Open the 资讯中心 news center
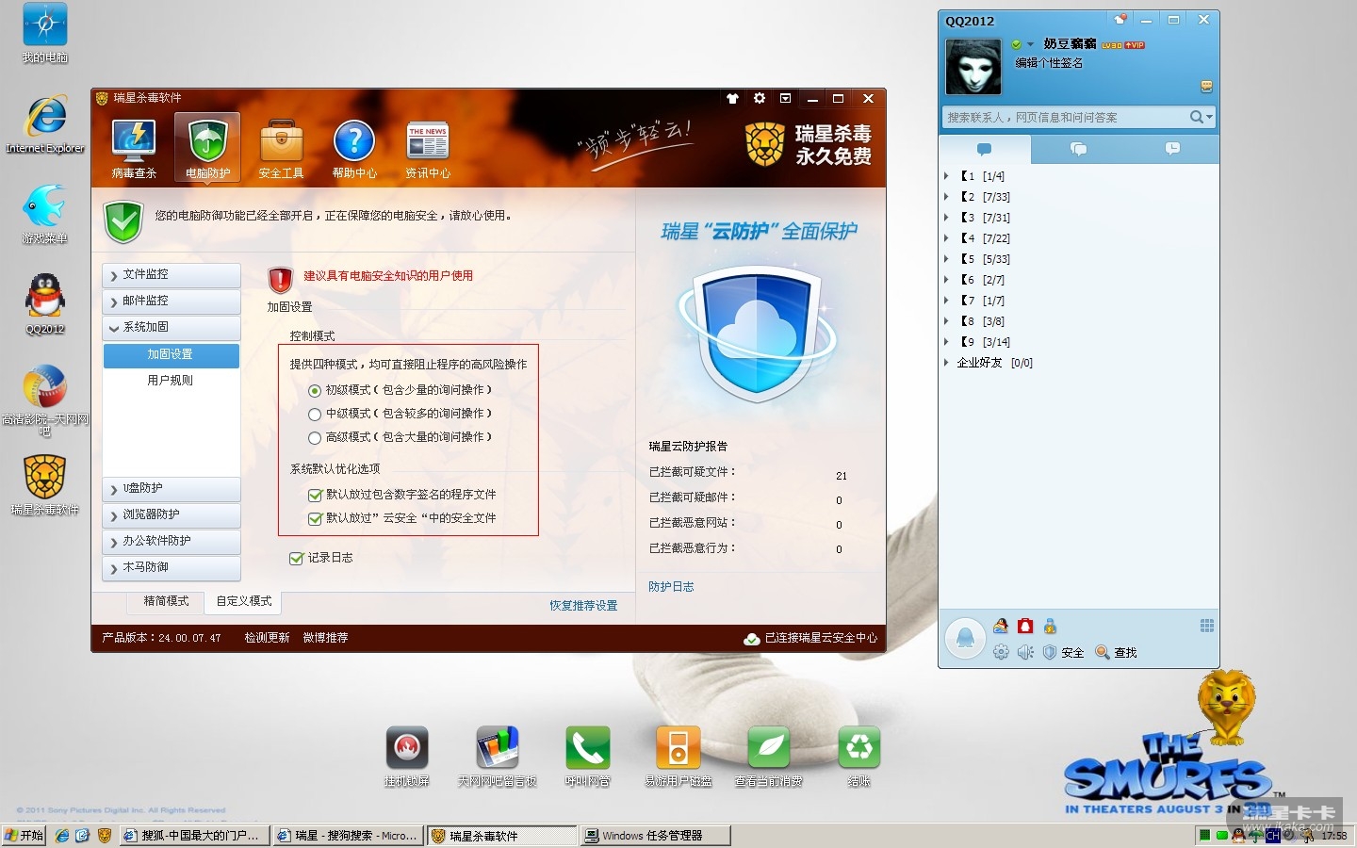Image resolution: width=1357 pixels, height=848 pixels. coord(428,149)
